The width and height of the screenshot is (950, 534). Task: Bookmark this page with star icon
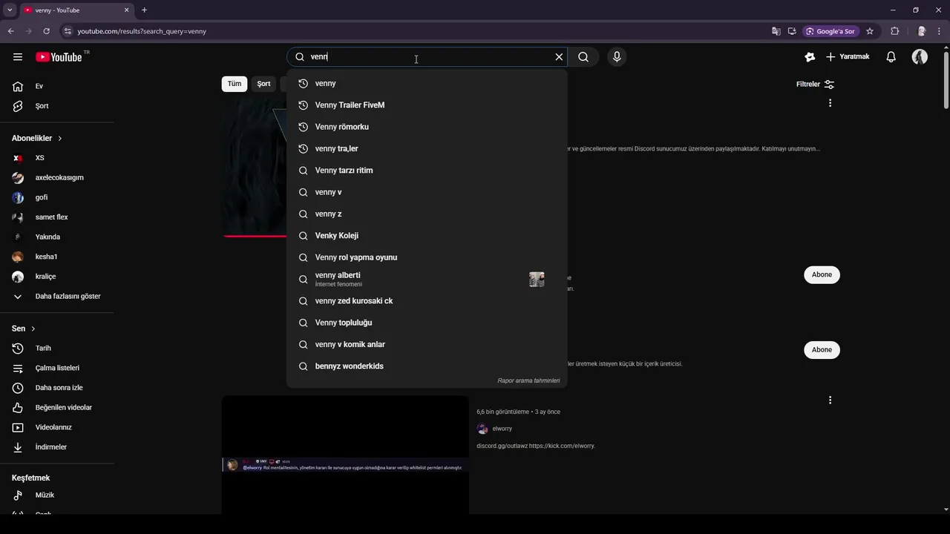pyautogui.click(x=870, y=31)
